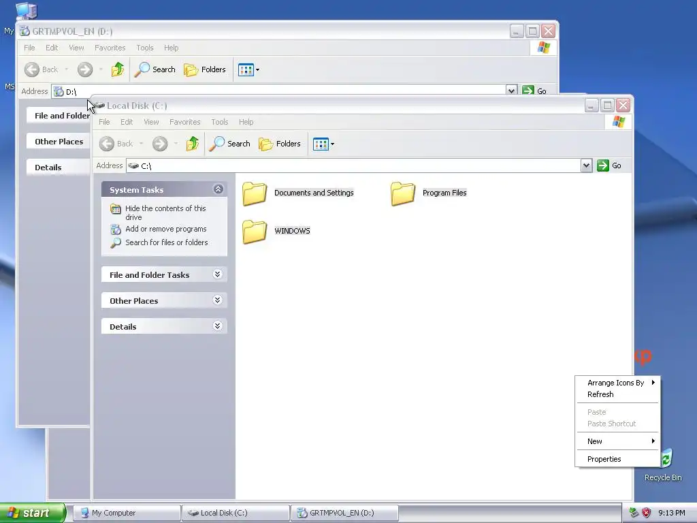The image size is (697, 523).
Task: Choose Properties in context menu
Action: (617, 459)
